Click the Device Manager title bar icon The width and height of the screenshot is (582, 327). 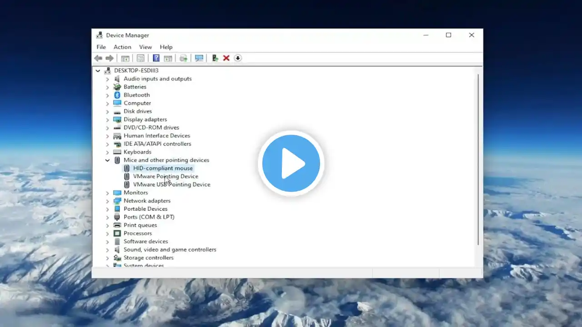pyautogui.click(x=100, y=35)
